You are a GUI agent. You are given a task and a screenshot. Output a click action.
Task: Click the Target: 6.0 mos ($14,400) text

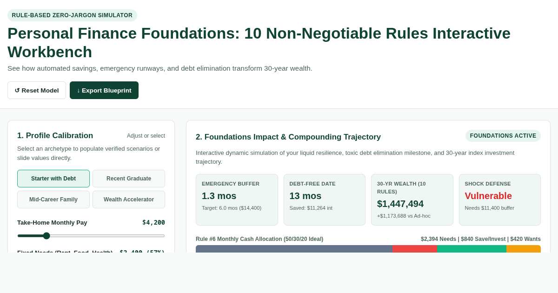point(232,208)
